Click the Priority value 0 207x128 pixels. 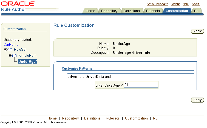114,48
